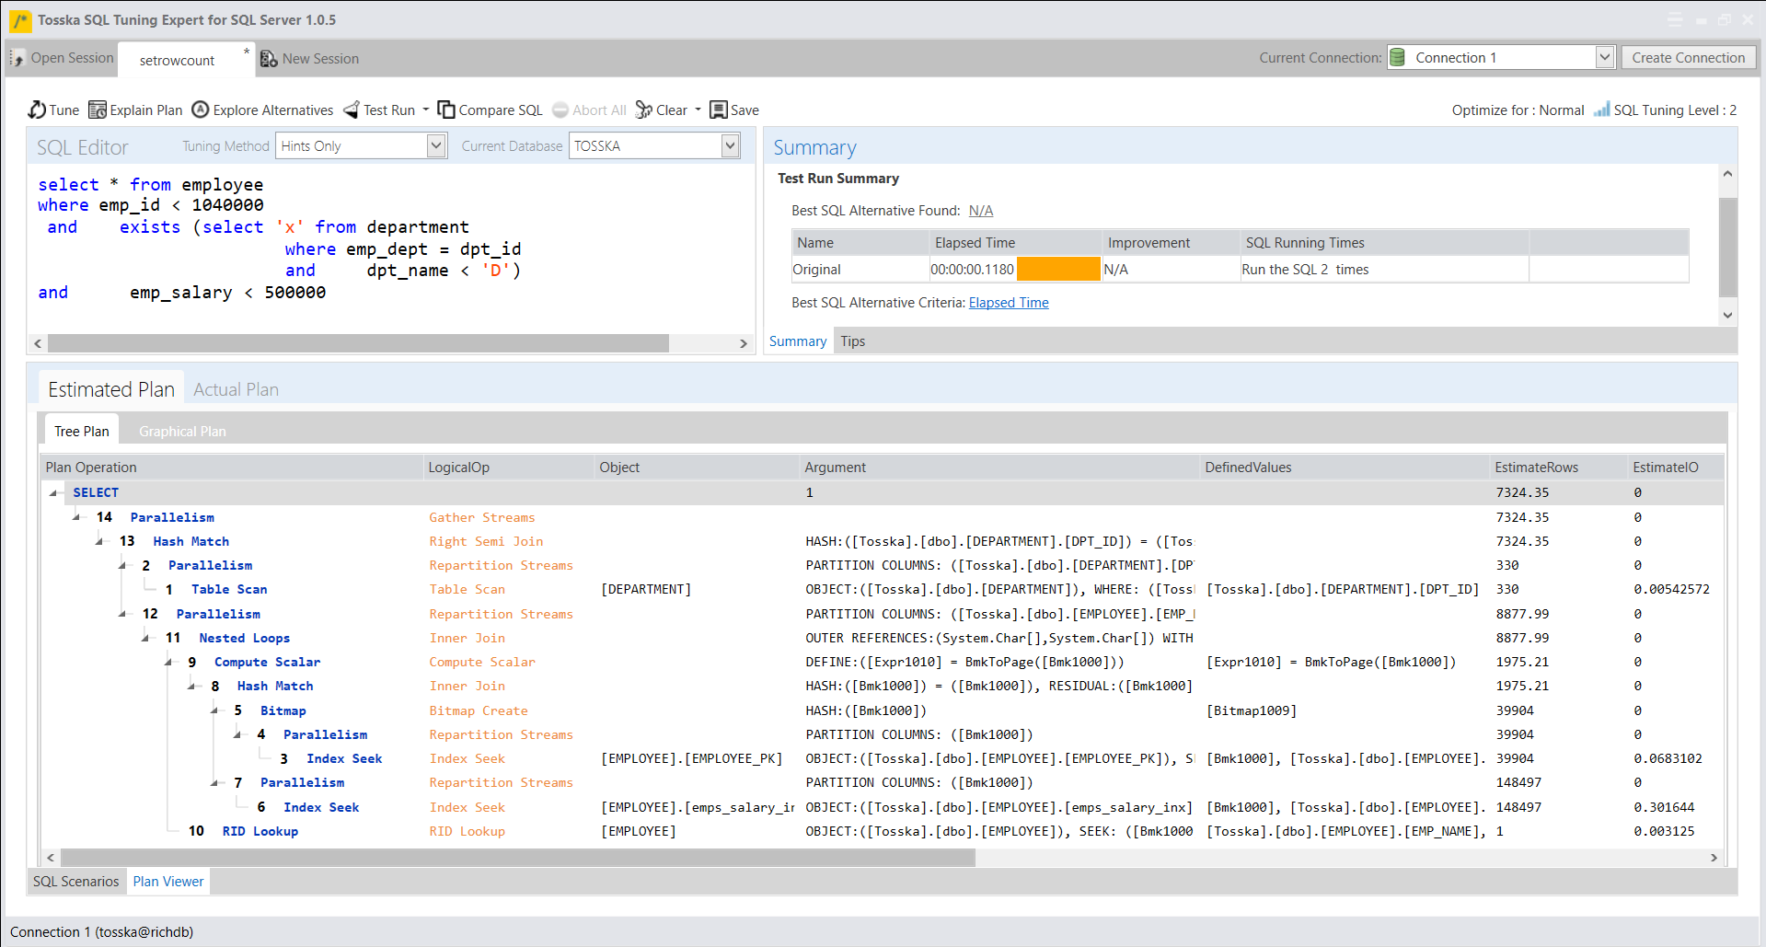This screenshot has height=947, width=1766.
Task: Click the Clear icon
Action: (x=644, y=110)
